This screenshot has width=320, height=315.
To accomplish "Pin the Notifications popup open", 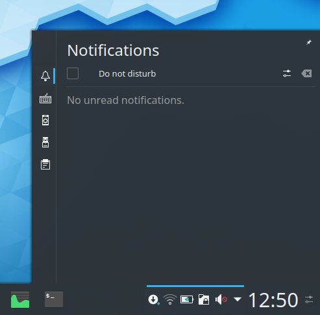I will (x=309, y=42).
